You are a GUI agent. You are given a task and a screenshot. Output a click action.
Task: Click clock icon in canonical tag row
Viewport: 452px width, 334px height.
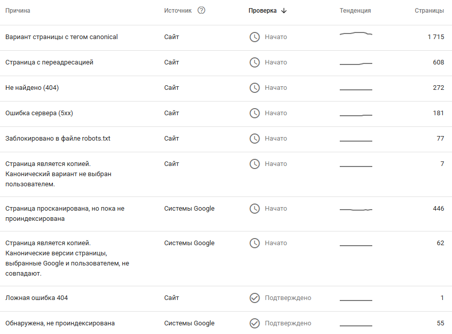tap(254, 37)
